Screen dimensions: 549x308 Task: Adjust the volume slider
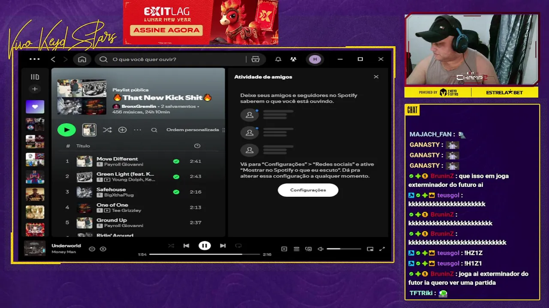(344, 249)
